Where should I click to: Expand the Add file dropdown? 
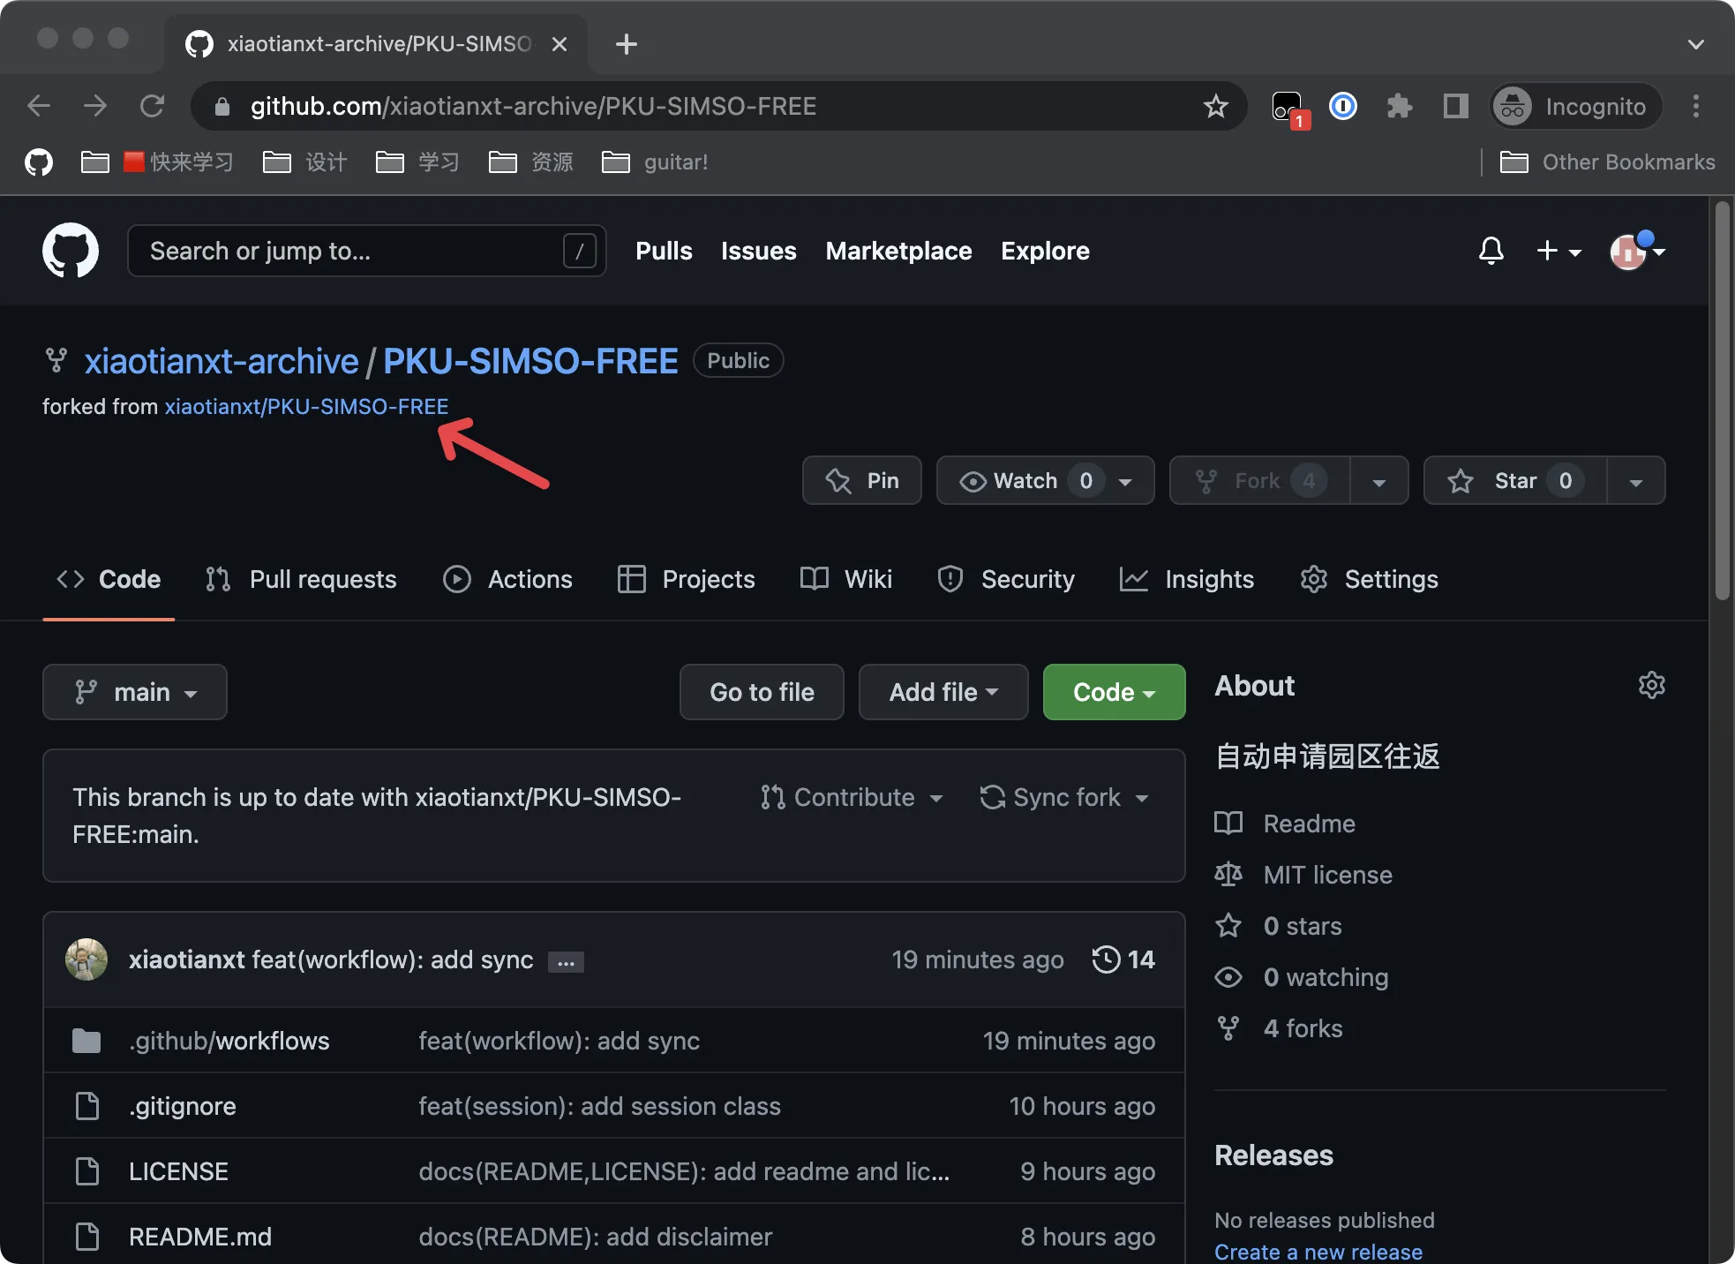943,693
